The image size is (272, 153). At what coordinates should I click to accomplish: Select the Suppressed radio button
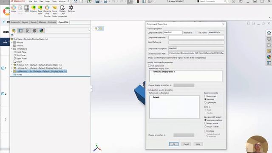tap(205, 96)
